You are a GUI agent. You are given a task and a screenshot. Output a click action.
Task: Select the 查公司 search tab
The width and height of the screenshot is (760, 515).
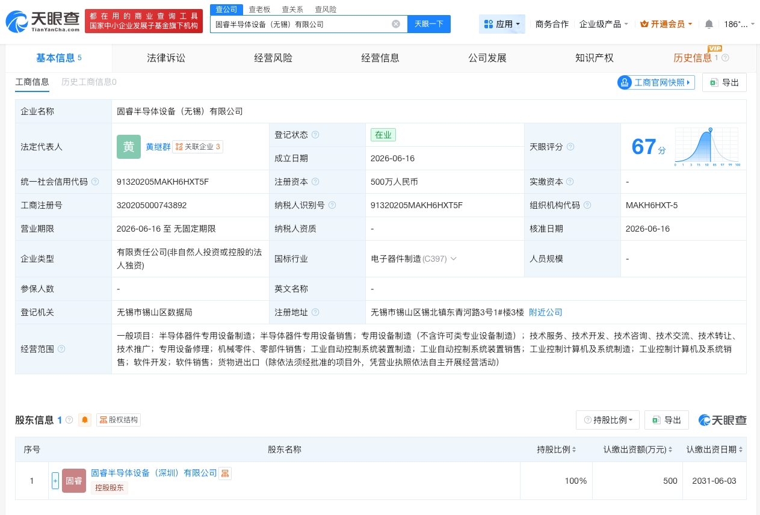(227, 10)
